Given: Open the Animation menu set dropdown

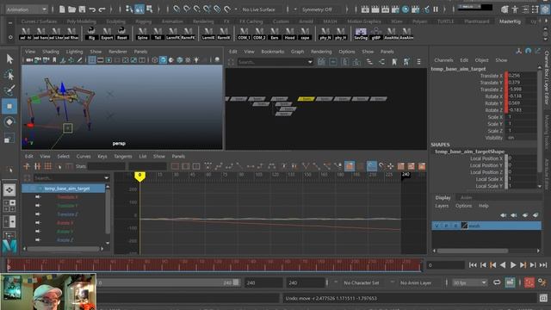Looking at the screenshot, I should [x=27, y=9].
